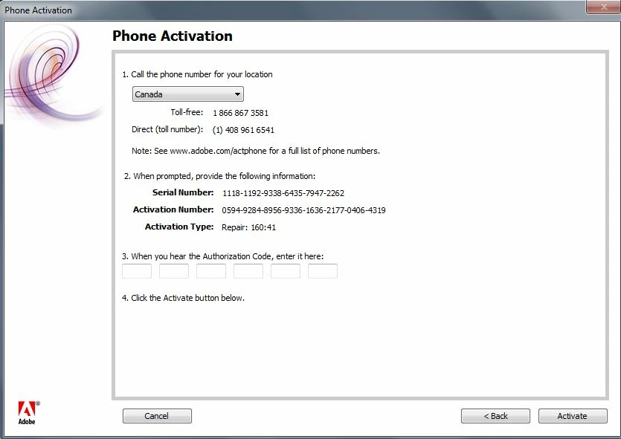Click the Activate button
This screenshot has height=439, width=621.
pos(573,416)
